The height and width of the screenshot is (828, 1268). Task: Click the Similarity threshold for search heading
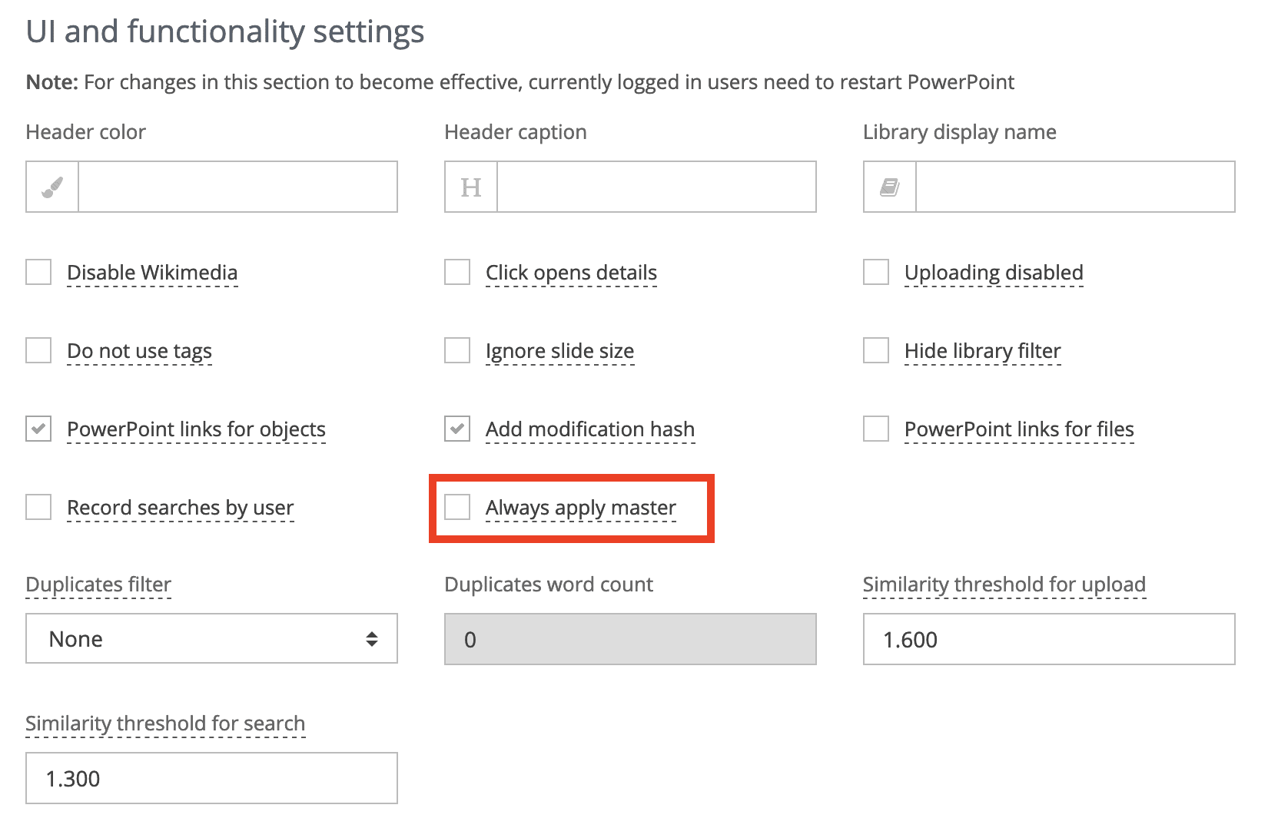(x=165, y=724)
